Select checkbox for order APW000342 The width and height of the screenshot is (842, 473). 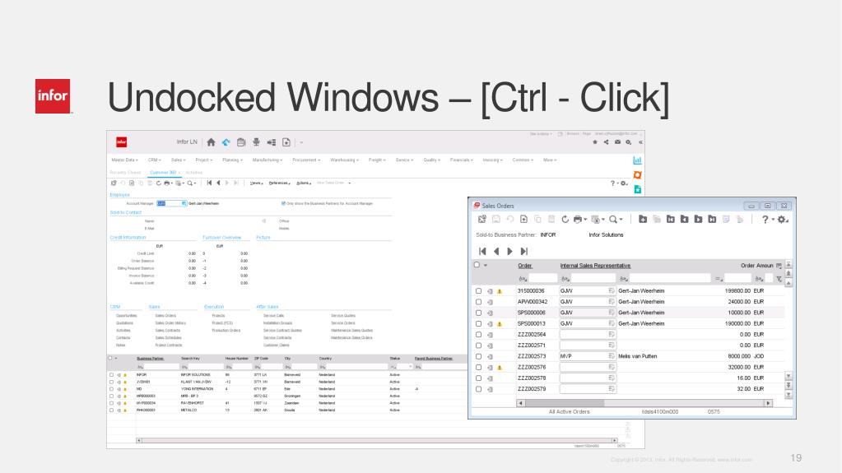tap(478, 302)
